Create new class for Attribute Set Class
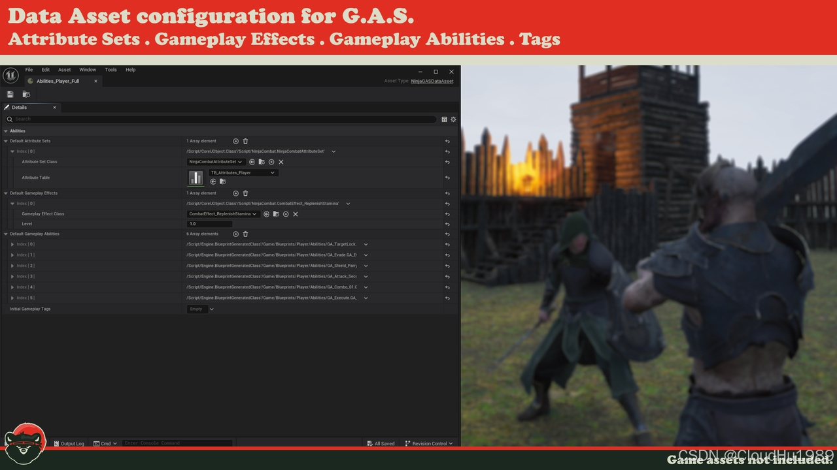 pos(271,162)
